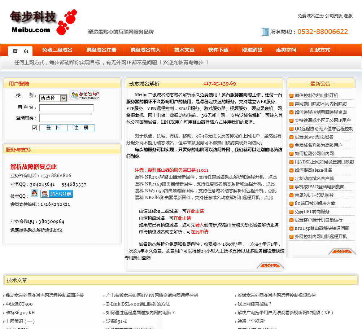Open article 中达通CT500
Screen dimensions: 362x329
click(19, 304)
